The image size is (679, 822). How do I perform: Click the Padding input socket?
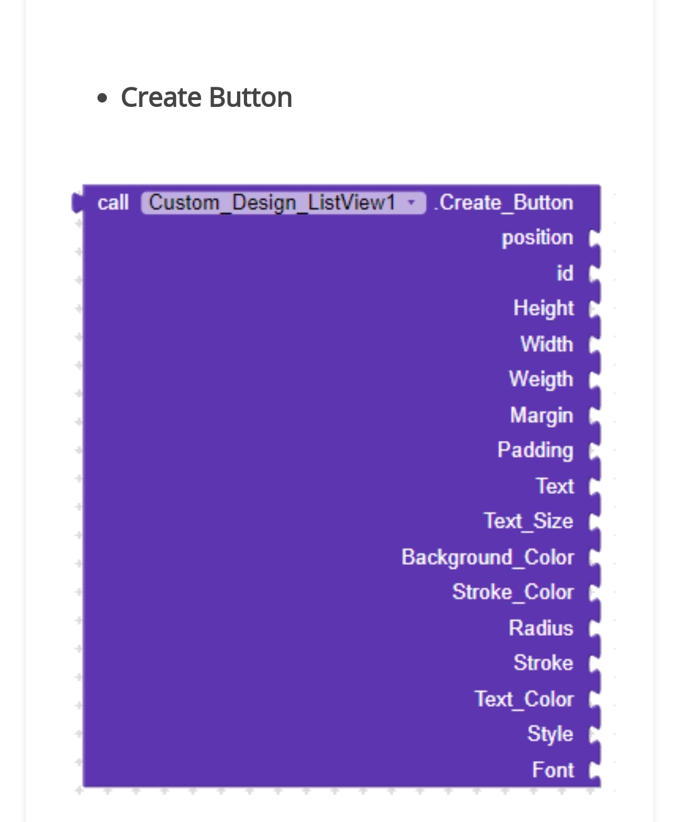click(x=594, y=451)
